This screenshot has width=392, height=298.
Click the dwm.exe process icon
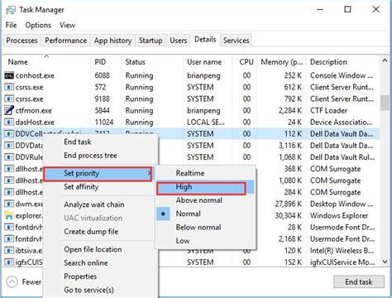click(x=9, y=204)
